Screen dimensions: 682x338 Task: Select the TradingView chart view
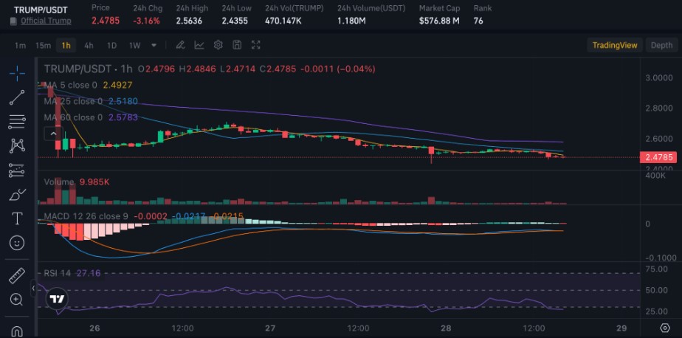(x=615, y=45)
